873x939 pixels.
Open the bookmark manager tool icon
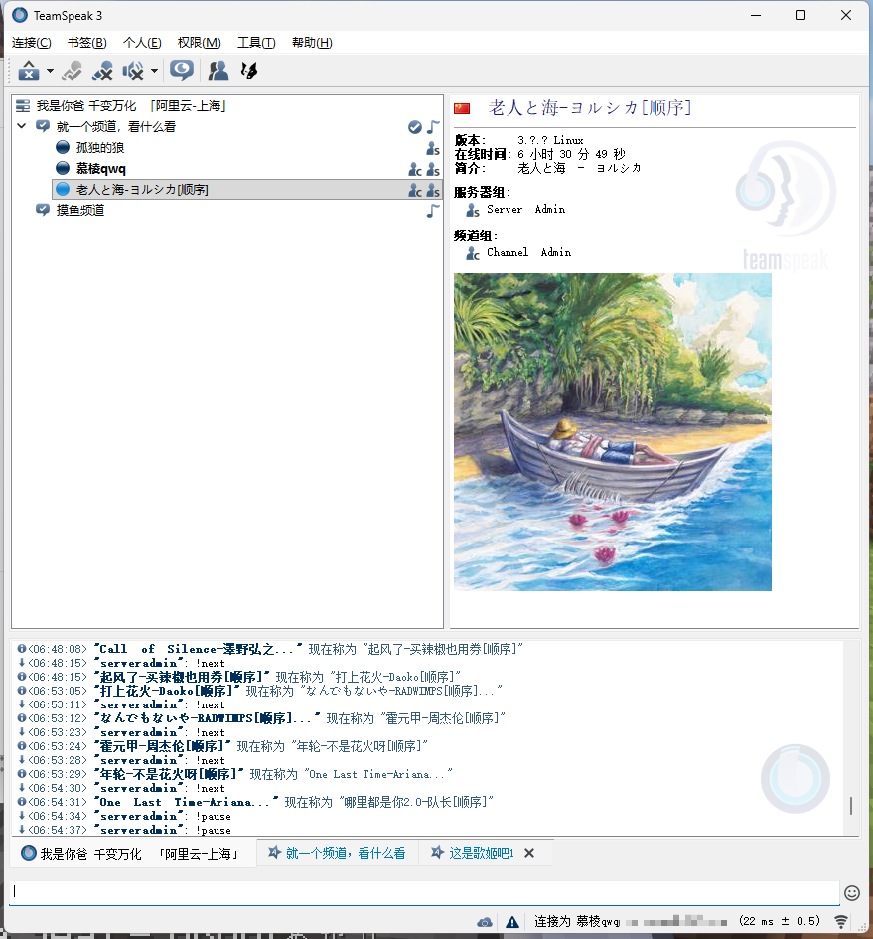[x=249, y=71]
